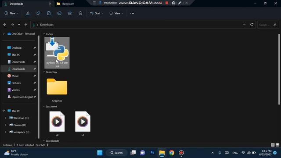Take a Bandicam camera screenshot

173,3
